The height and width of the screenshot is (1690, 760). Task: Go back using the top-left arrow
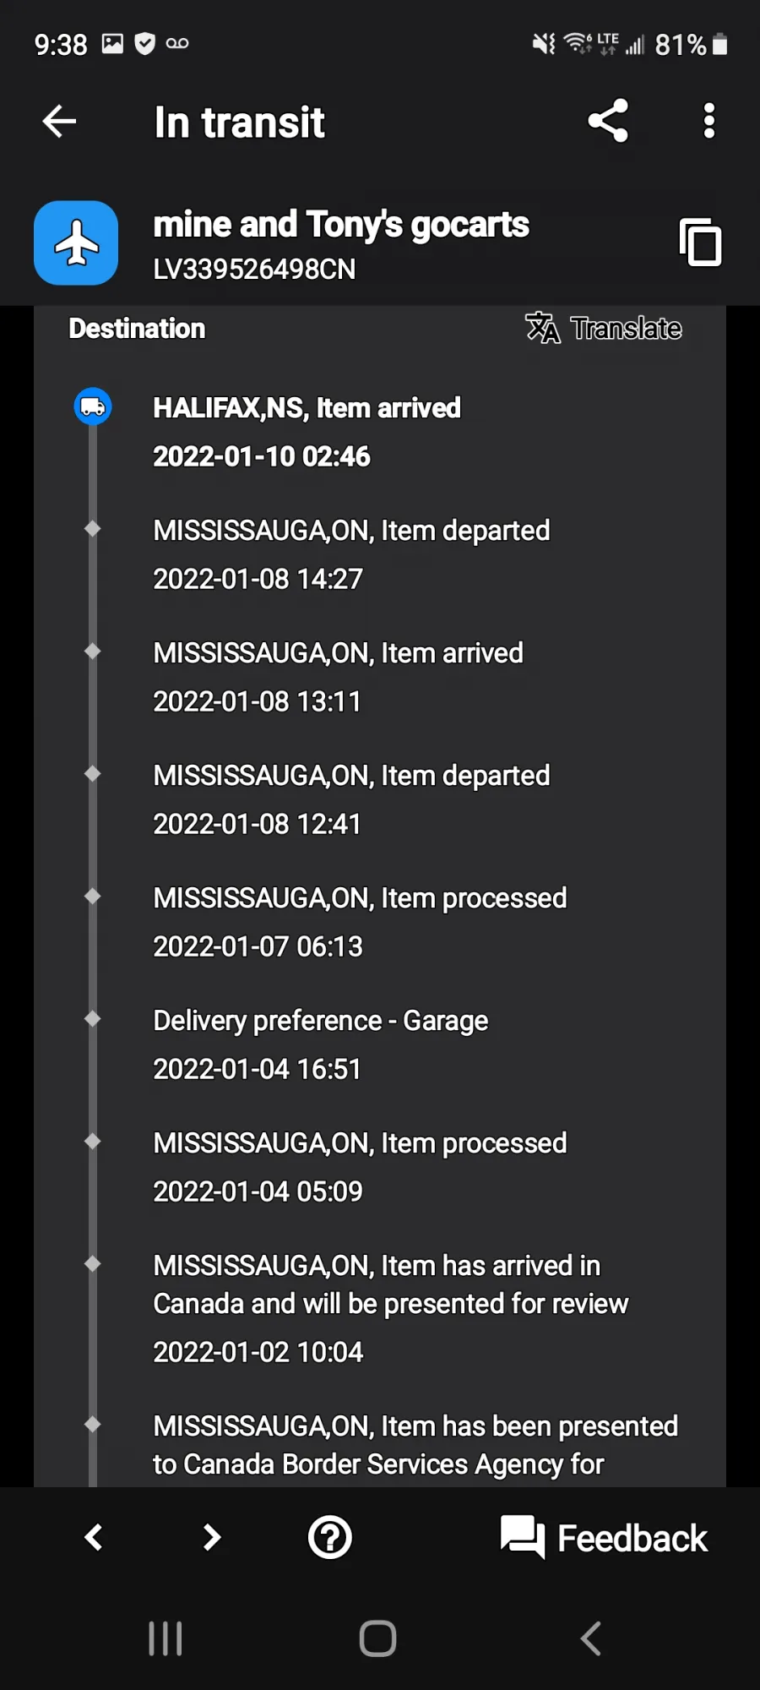[x=59, y=122]
